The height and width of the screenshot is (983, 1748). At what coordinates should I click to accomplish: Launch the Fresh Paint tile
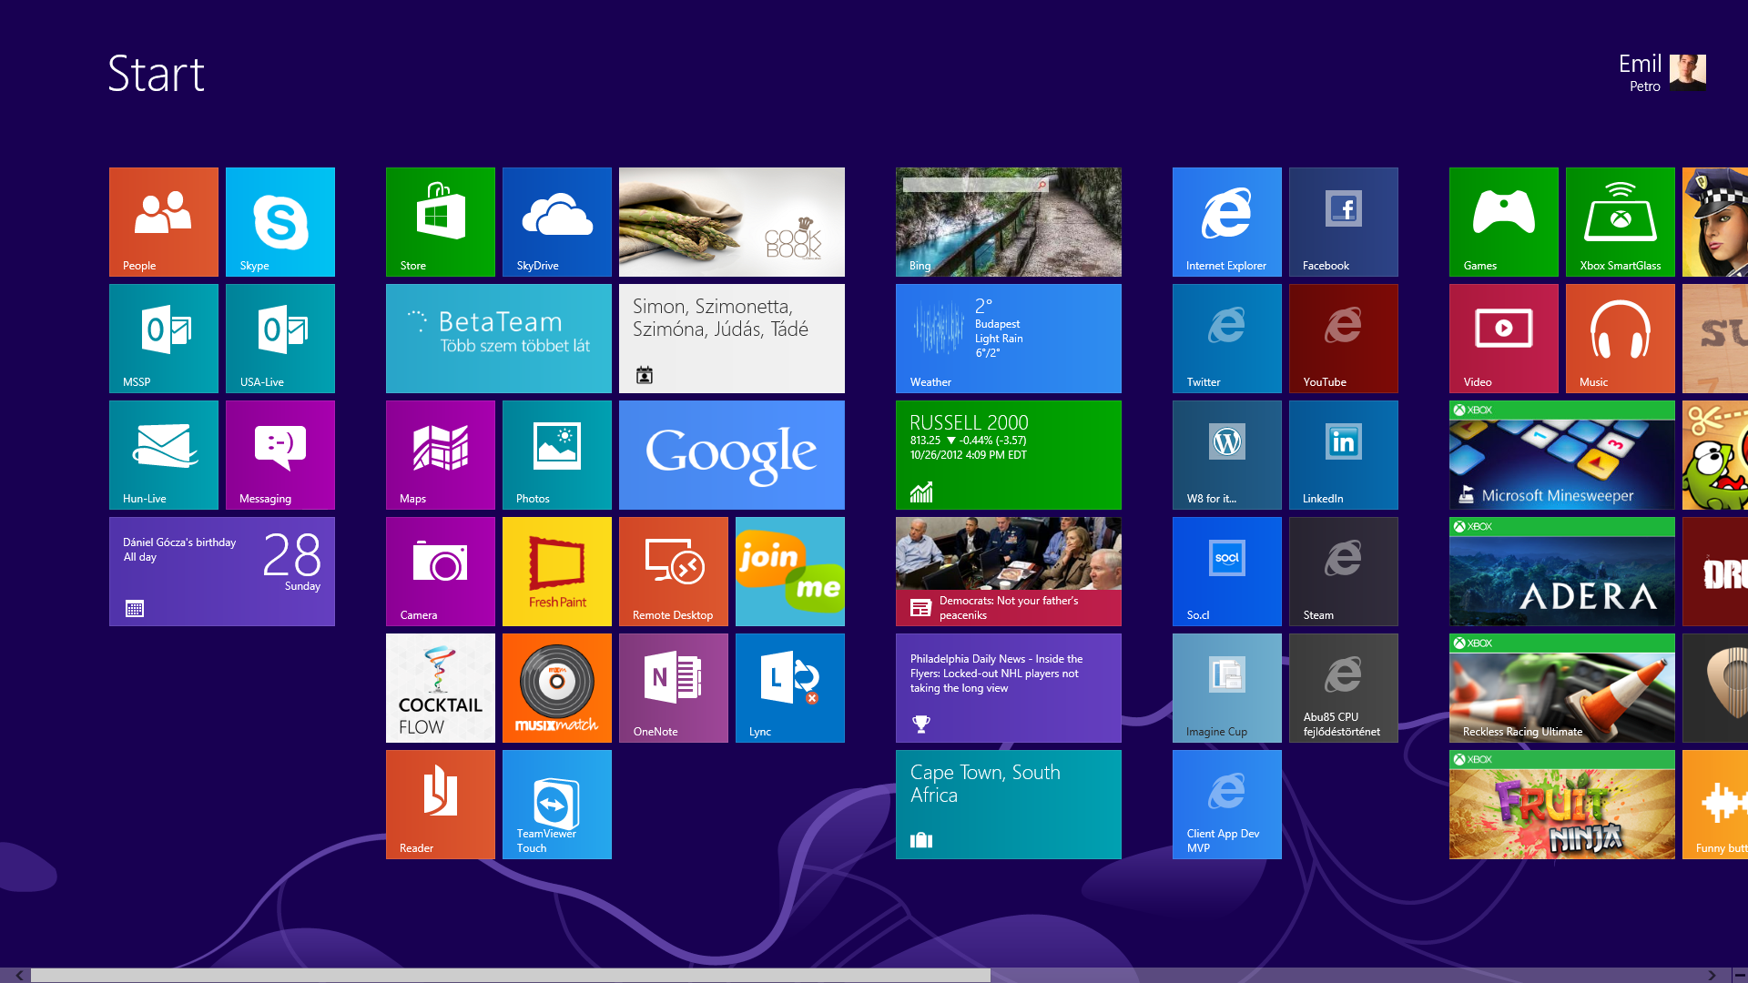pos(557,572)
